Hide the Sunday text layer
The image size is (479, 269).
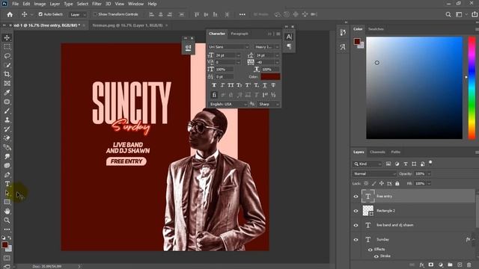pos(356,240)
